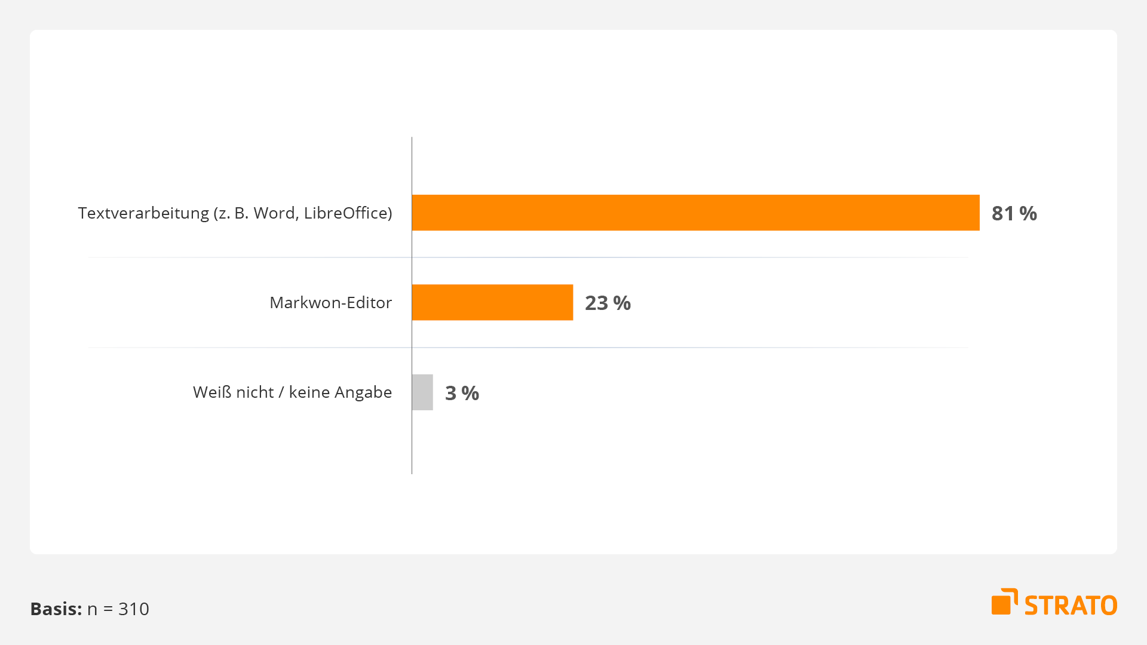Image resolution: width=1147 pixels, height=645 pixels.
Task: Click the n = 310 sample size text
Action: (x=118, y=609)
